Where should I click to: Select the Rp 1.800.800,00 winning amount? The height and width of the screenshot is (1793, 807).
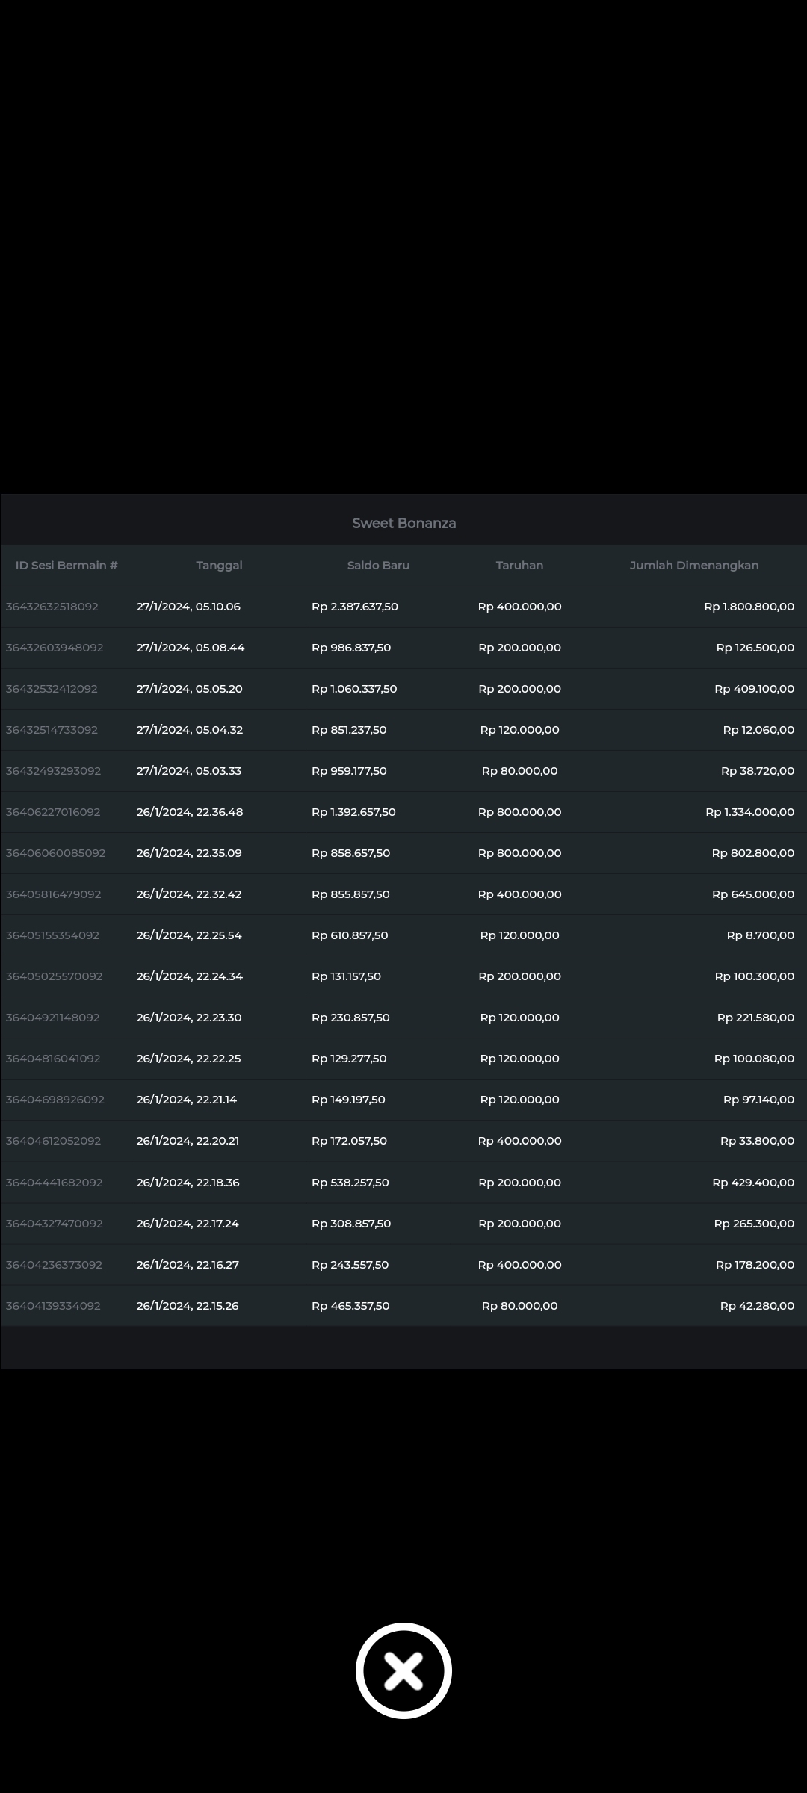coord(749,607)
